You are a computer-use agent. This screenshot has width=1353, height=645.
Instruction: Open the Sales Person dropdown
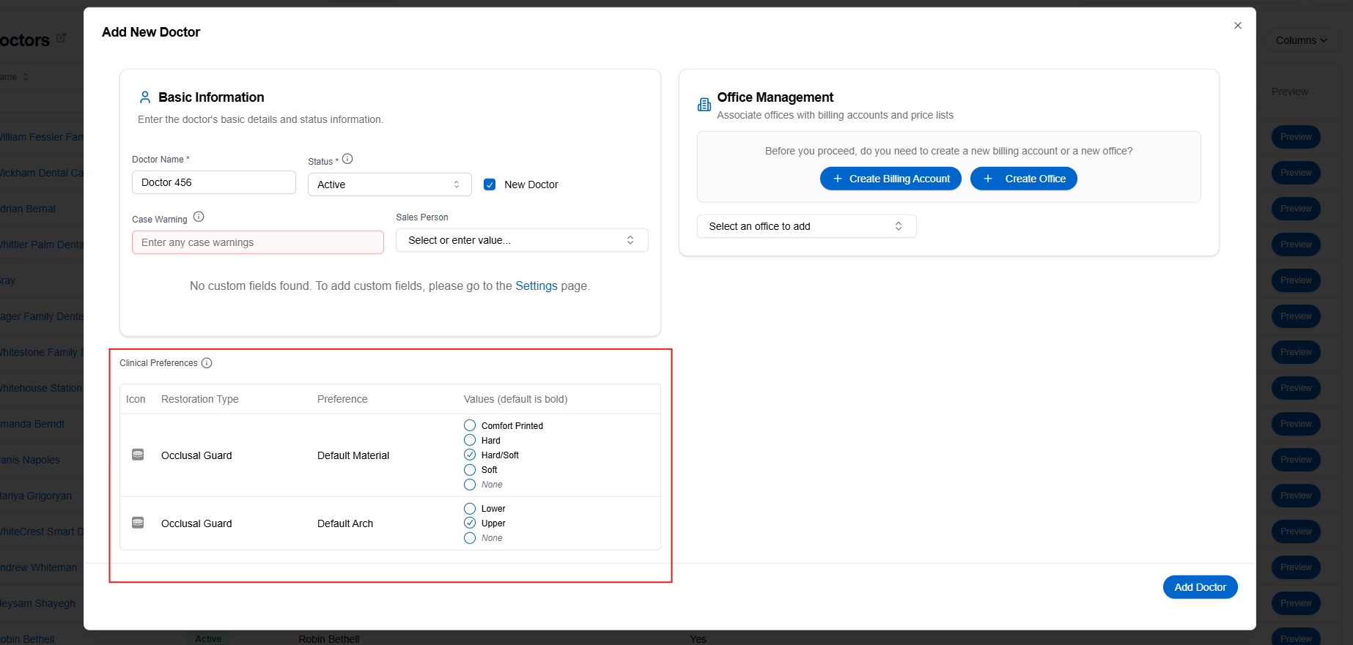tap(522, 240)
